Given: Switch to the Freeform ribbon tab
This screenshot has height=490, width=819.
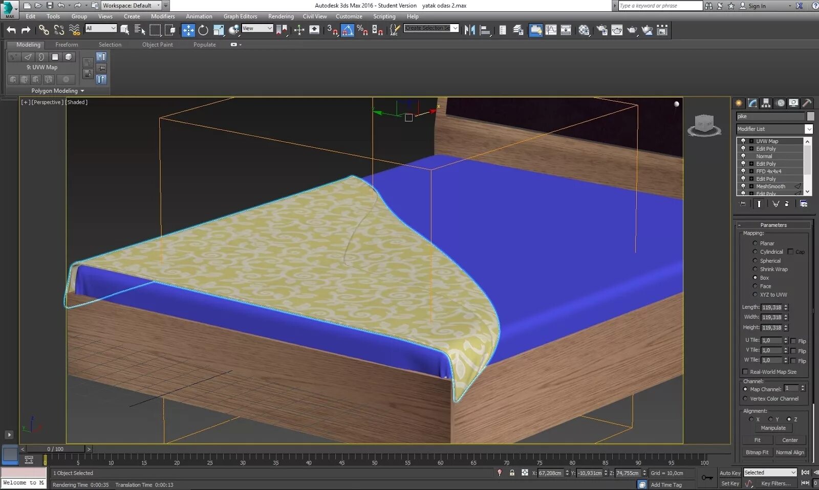Looking at the screenshot, I should [67, 44].
